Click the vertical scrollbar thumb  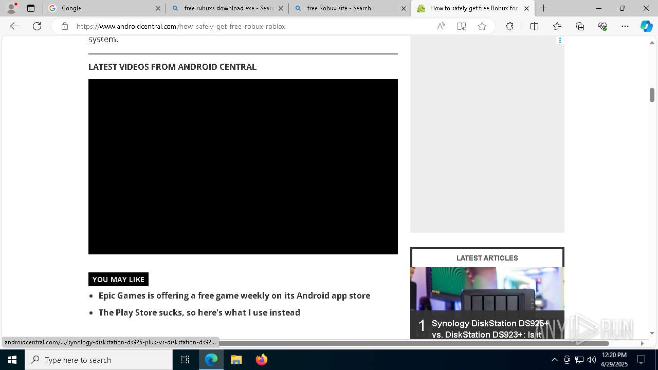[x=652, y=95]
